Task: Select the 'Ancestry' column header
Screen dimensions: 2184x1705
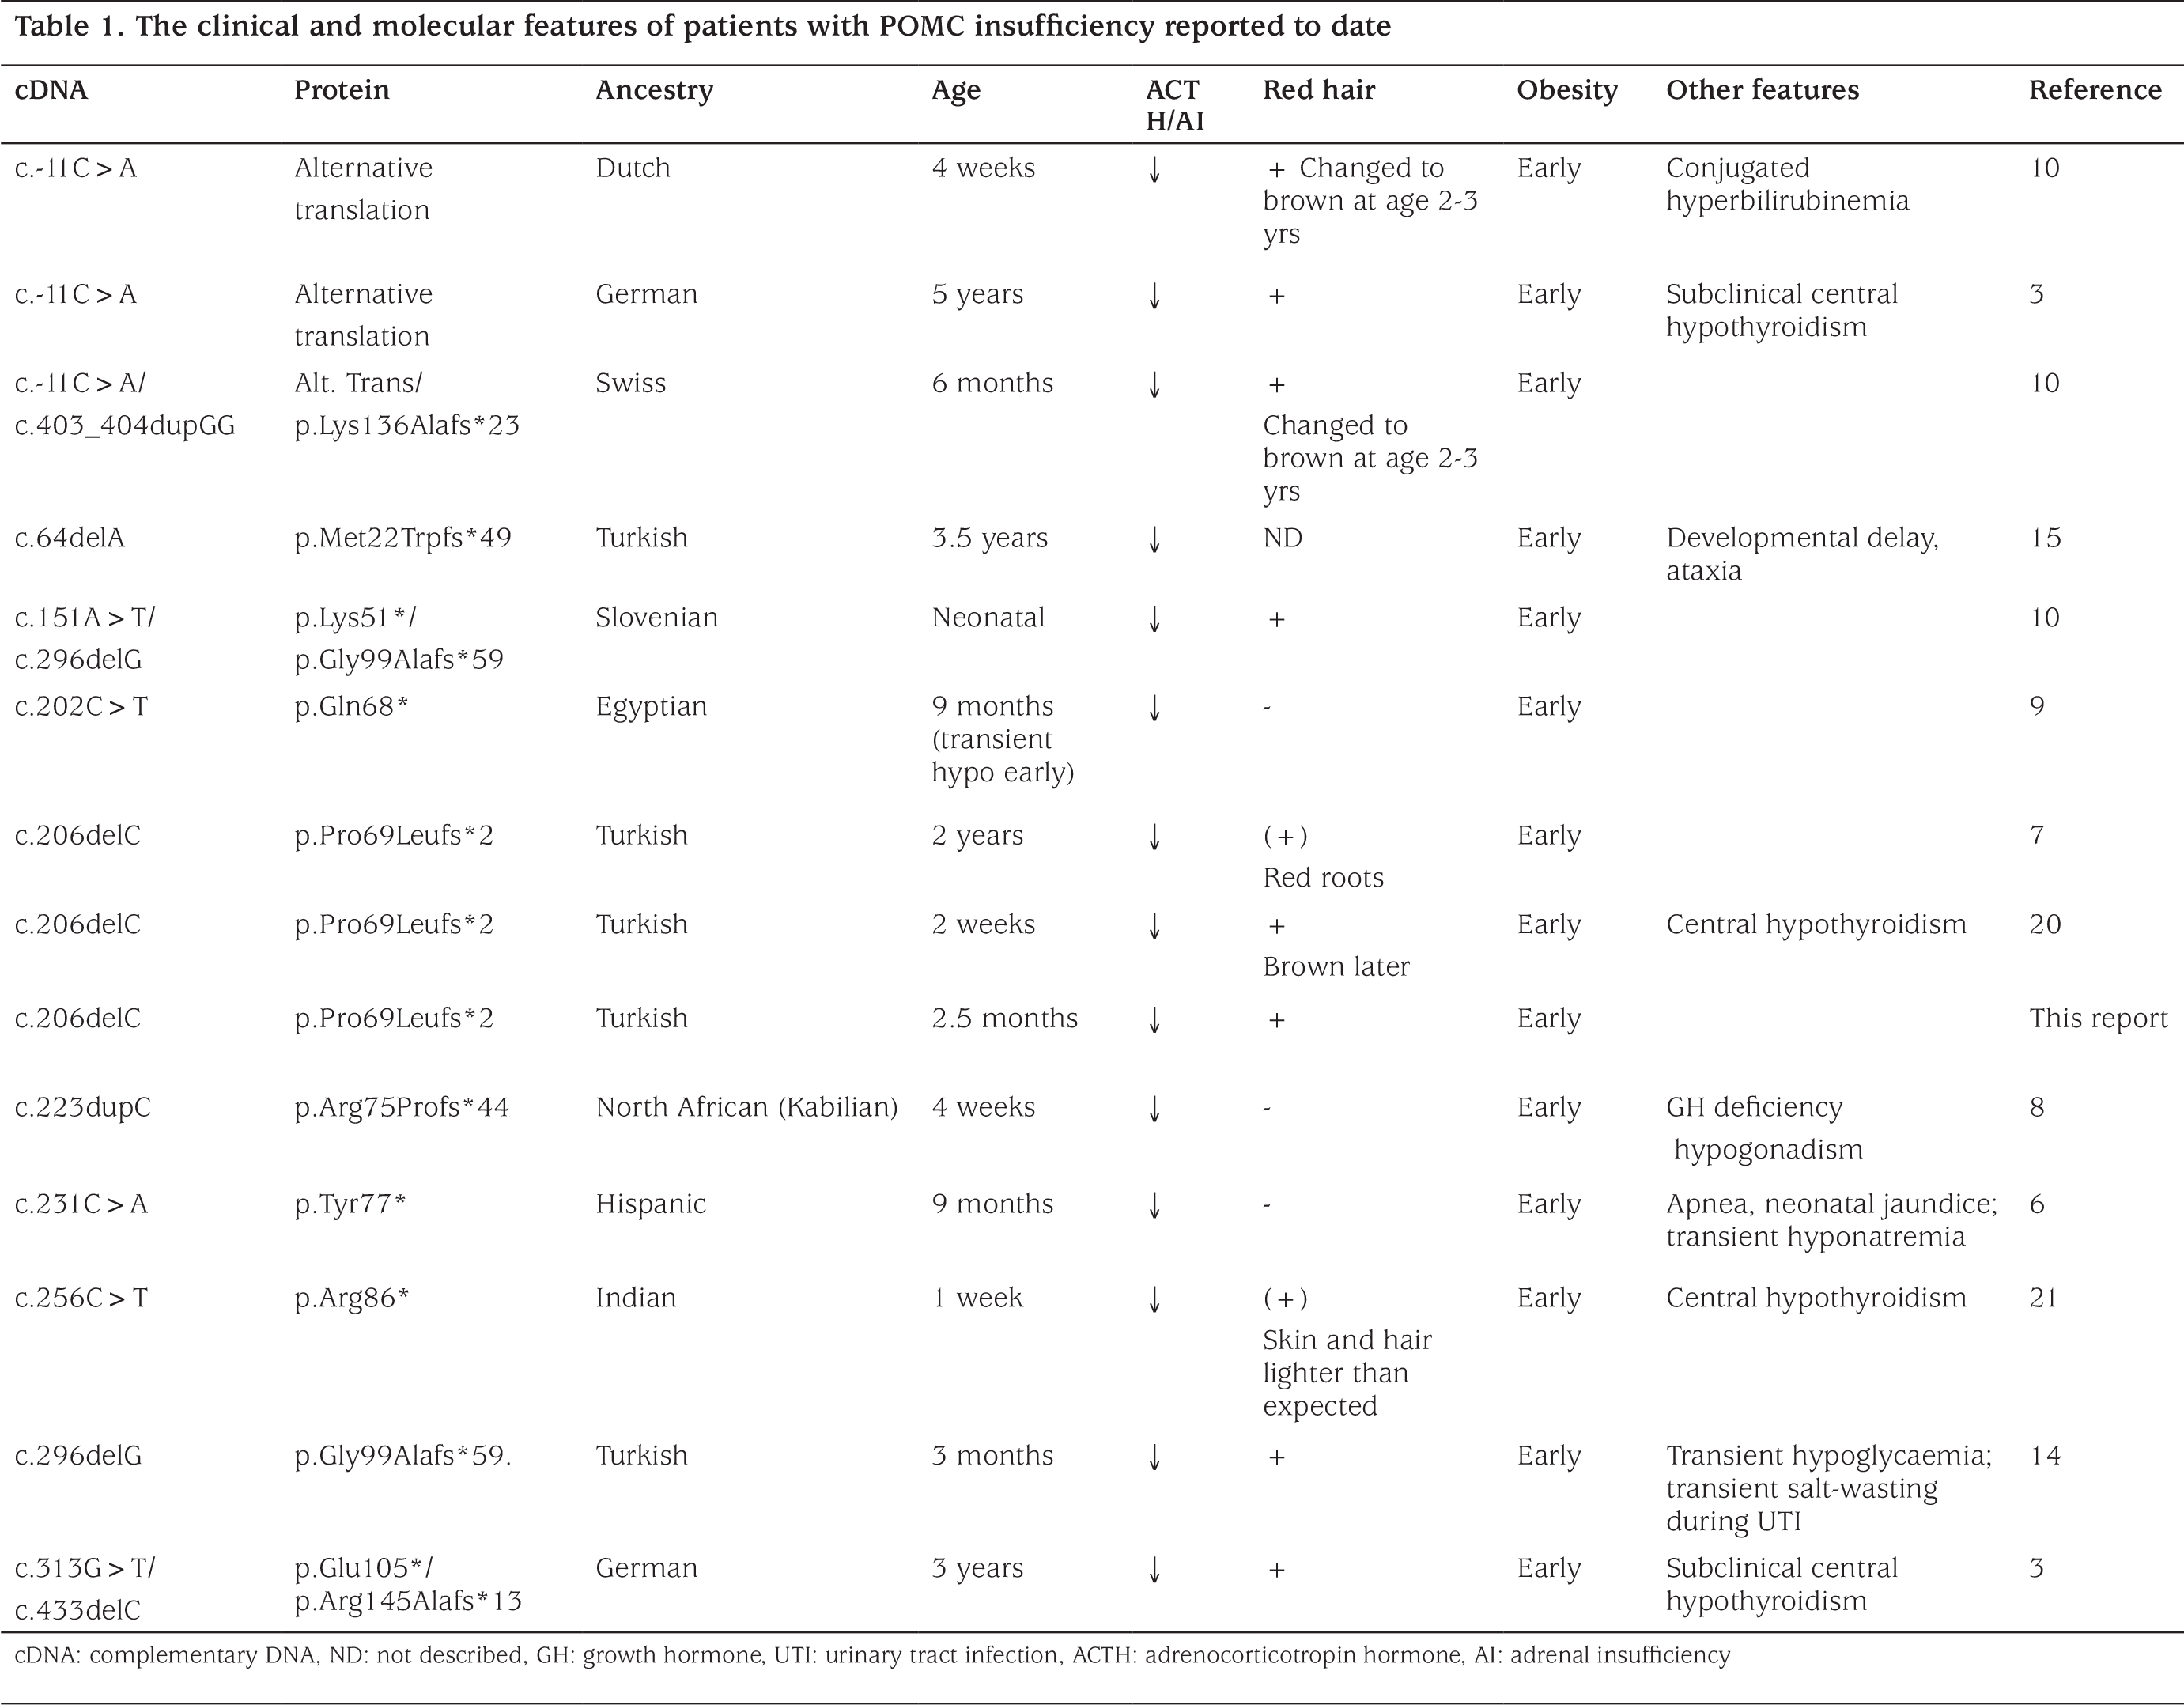Action: pos(654,91)
